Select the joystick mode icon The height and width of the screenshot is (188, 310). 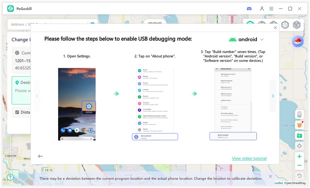pyautogui.click(x=285, y=25)
